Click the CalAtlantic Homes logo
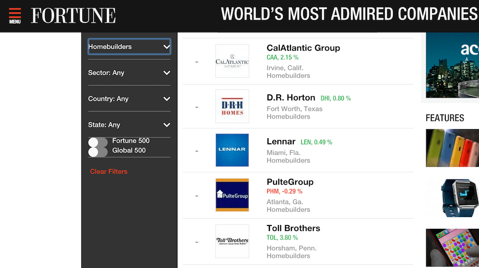 pyautogui.click(x=232, y=61)
